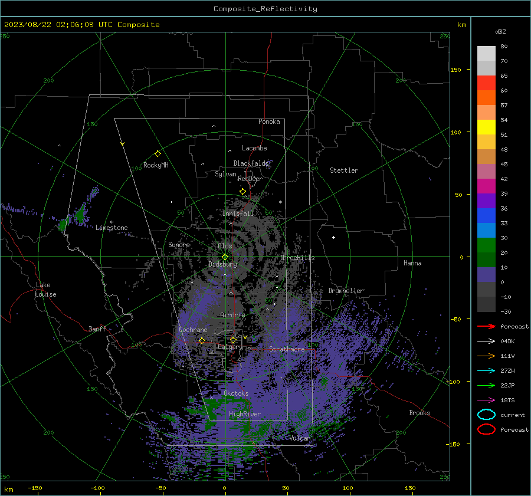Viewport: 531px width, 496px height.
Task: Click the Banff map label
Action: pos(97,329)
